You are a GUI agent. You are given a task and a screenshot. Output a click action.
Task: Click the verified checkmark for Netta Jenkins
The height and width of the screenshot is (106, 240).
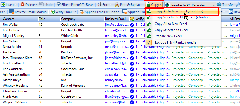point(132,47)
